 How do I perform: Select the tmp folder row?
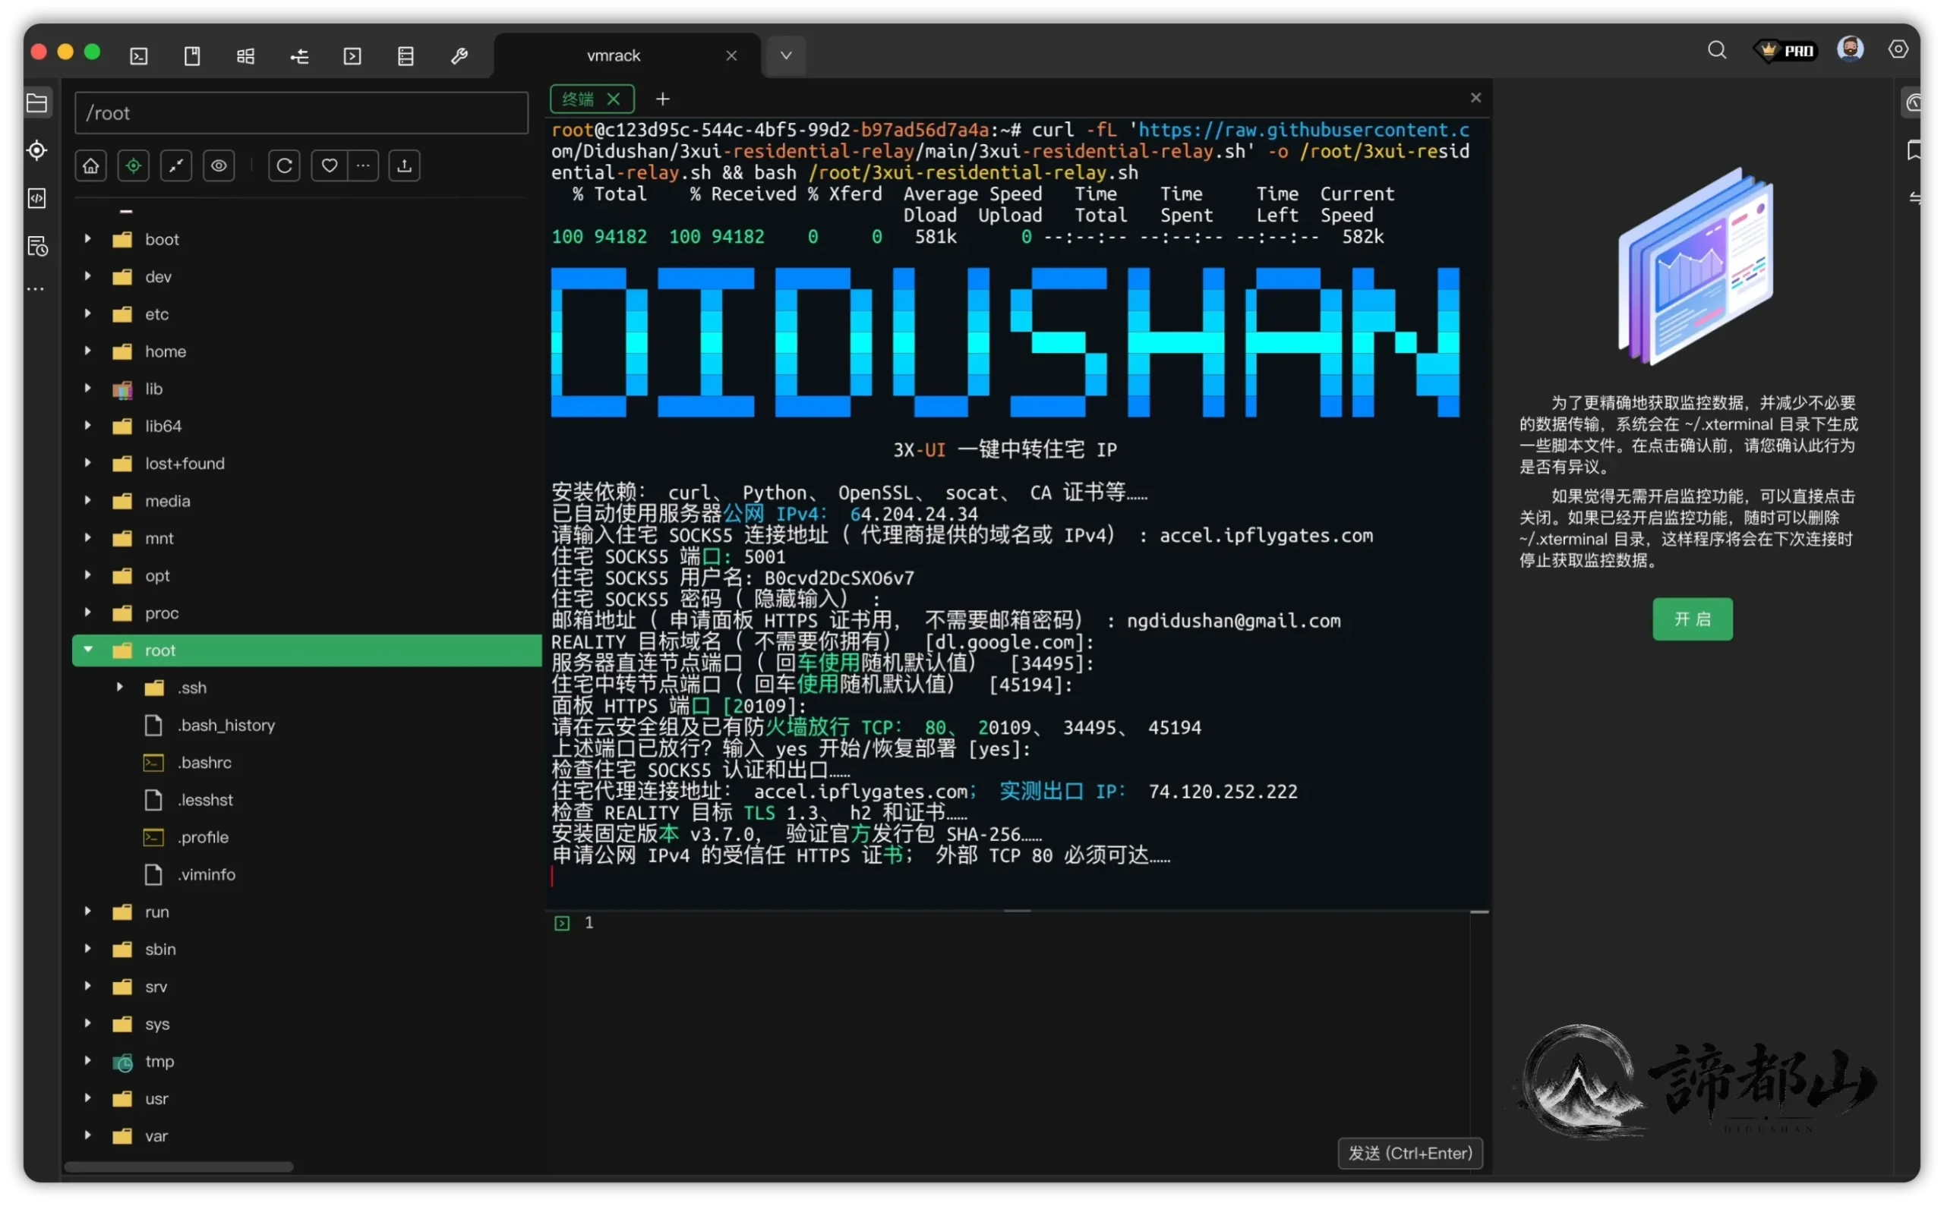coord(308,1063)
